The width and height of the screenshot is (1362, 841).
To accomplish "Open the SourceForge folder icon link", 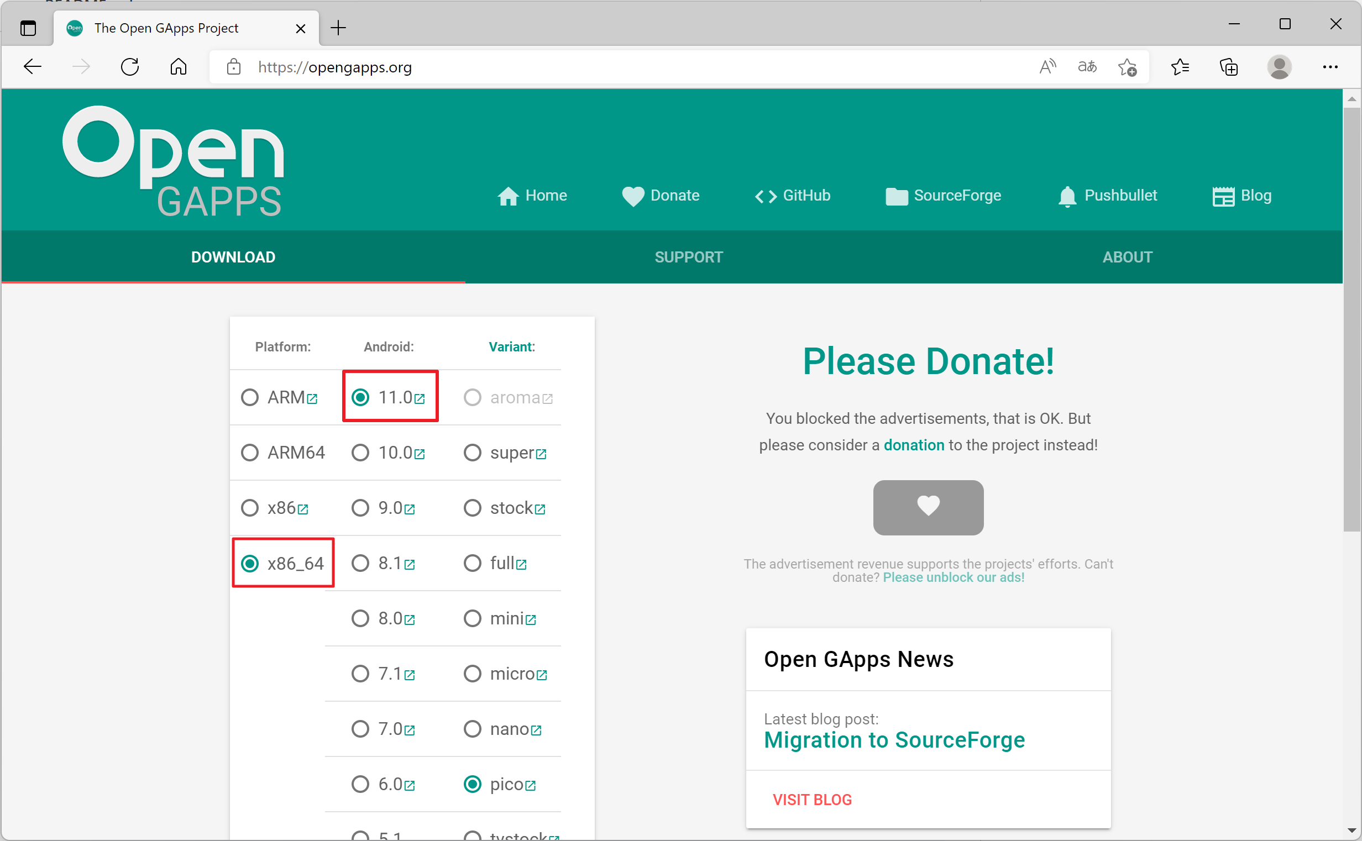I will (897, 196).
